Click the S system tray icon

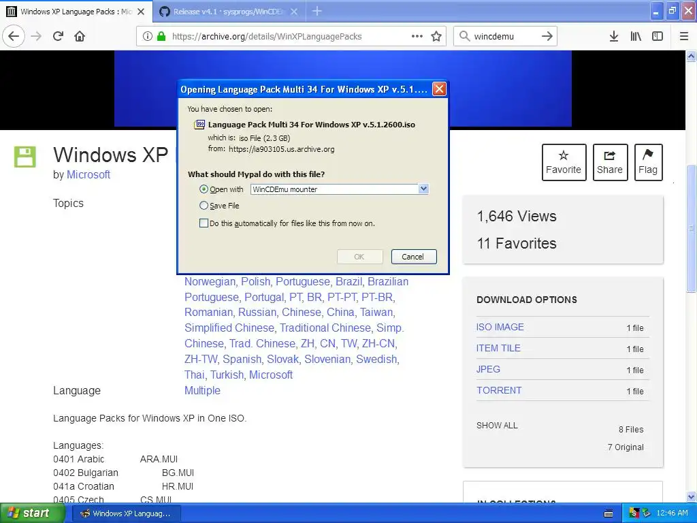634,513
